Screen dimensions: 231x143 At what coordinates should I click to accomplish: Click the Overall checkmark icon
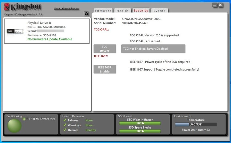(65, 130)
